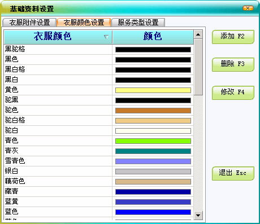
Task: Click the sort arrow in 衣服颜色 header
Action: pos(106,37)
